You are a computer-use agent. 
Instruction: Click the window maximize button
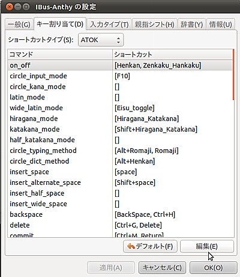pyautogui.click(x=26, y=7)
